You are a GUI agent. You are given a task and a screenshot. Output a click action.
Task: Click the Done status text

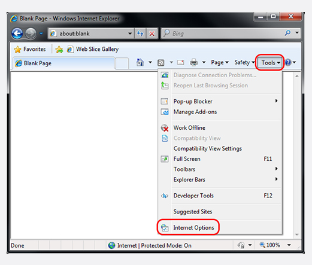[17, 245]
